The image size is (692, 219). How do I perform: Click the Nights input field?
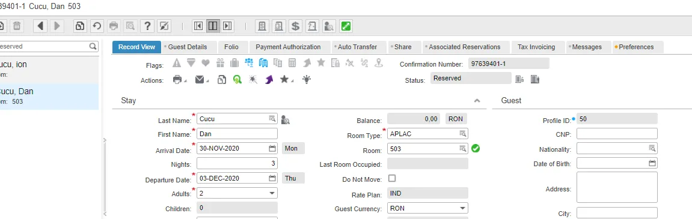point(237,163)
